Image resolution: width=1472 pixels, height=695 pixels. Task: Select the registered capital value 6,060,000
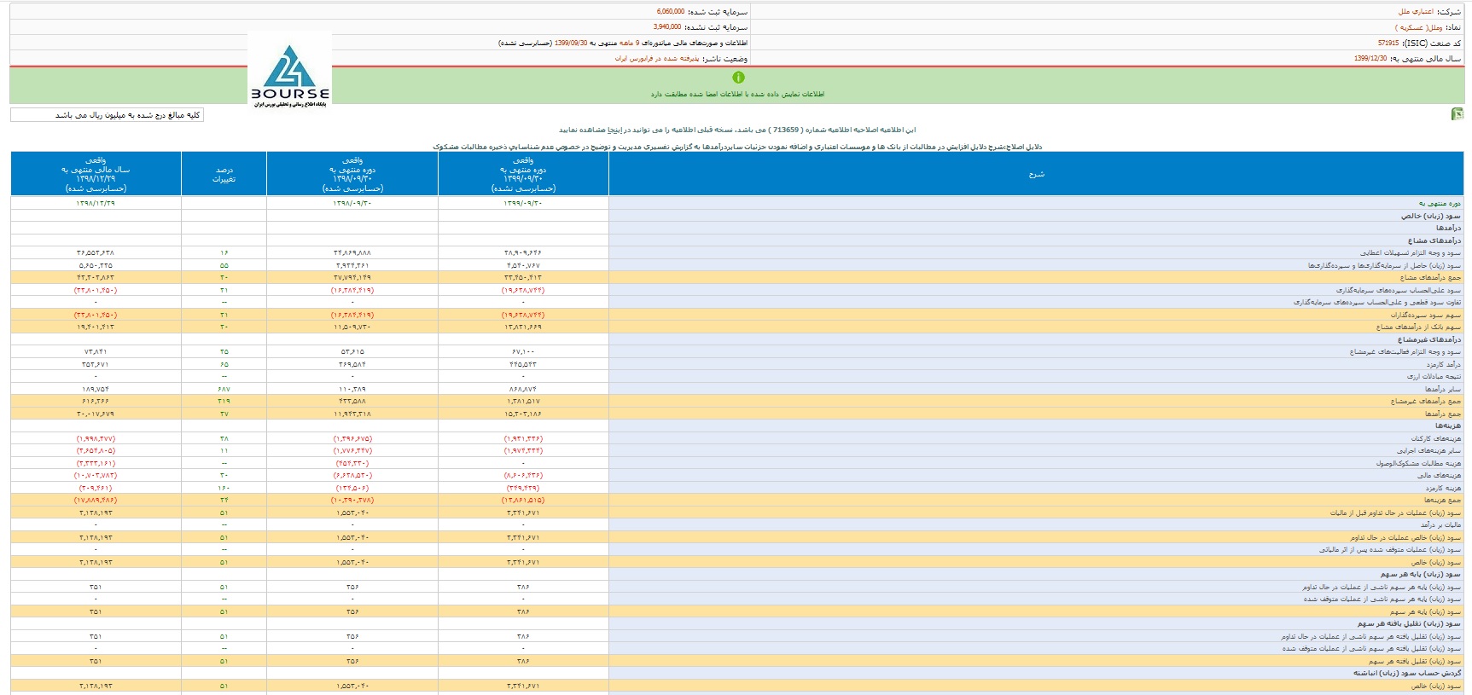coord(671,12)
